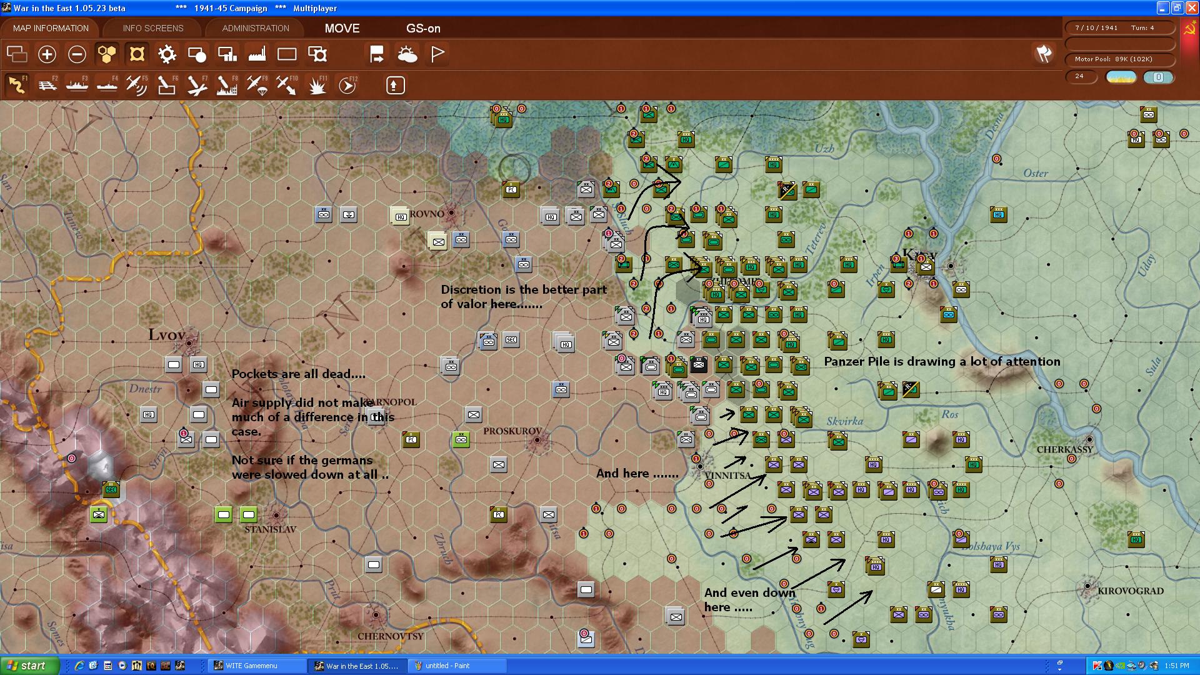Select Air transfer mode F10
1200x675 pixels.
click(x=287, y=85)
